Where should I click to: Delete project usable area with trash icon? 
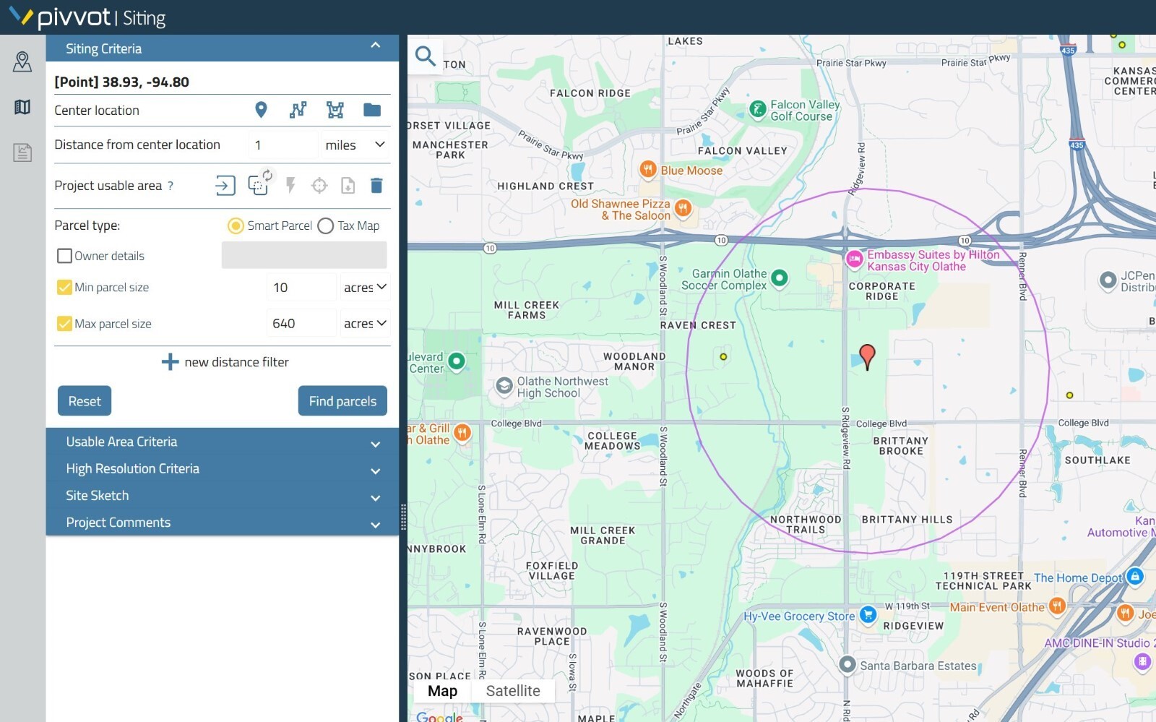[376, 186]
